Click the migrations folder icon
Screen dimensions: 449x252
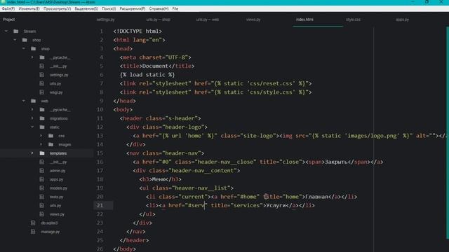tap(42, 118)
